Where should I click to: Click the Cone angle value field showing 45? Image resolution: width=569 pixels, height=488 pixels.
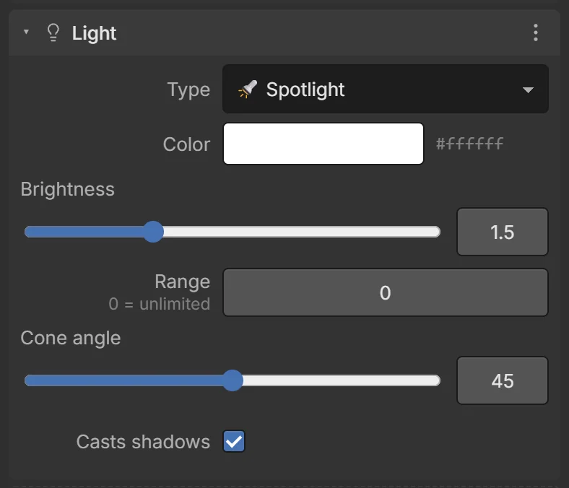pos(503,380)
